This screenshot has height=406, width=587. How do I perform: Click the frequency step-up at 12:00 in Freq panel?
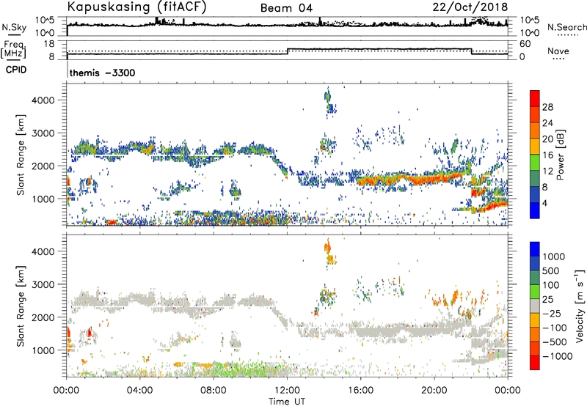[x=288, y=51]
